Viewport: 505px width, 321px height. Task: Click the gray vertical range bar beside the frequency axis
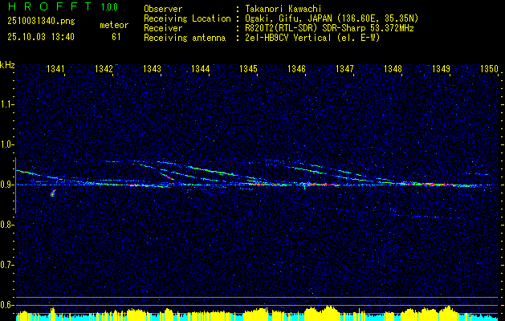pyautogui.click(x=15, y=185)
